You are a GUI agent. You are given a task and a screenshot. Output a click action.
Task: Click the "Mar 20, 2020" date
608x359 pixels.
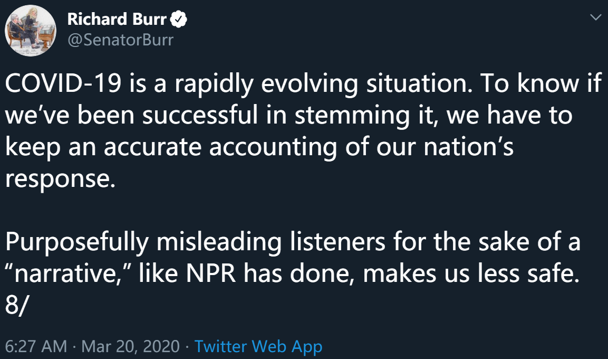tap(131, 347)
